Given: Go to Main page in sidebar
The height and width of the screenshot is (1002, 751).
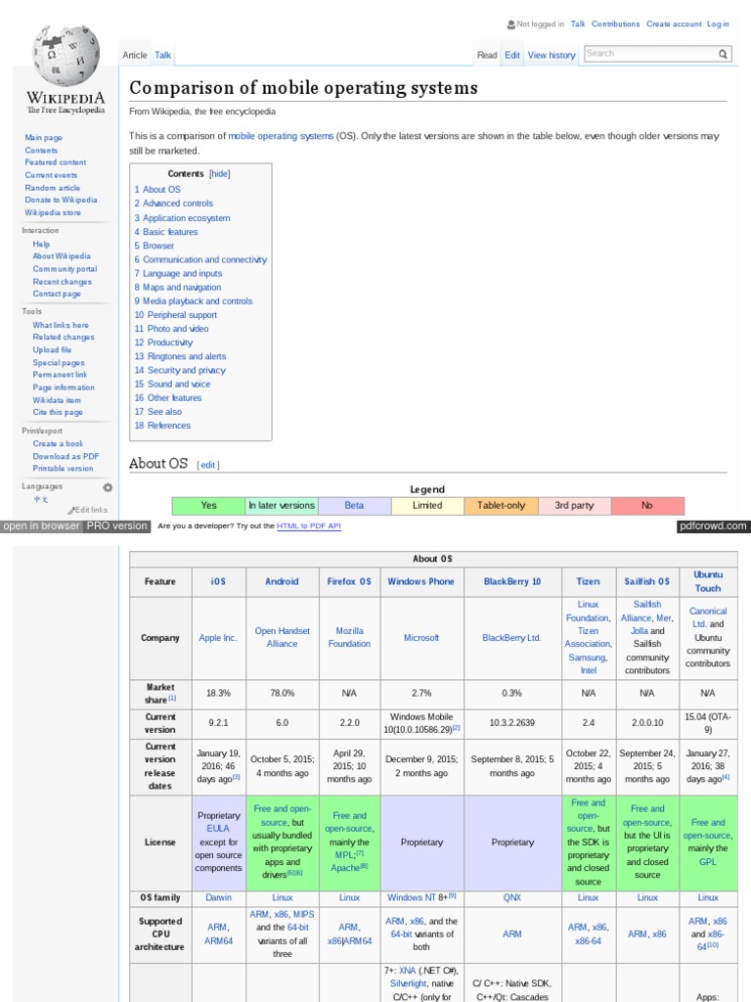Looking at the screenshot, I should (x=43, y=137).
